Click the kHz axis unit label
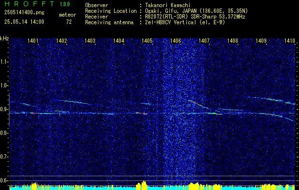 [4, 38]
